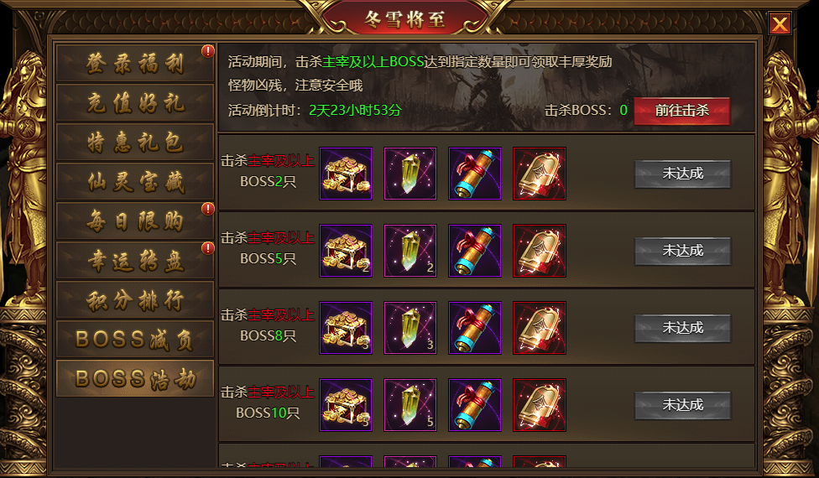Switch to the 充值好礼 tab
The image size is (819, 478).
pyautogui.click(x=135, y=103)
